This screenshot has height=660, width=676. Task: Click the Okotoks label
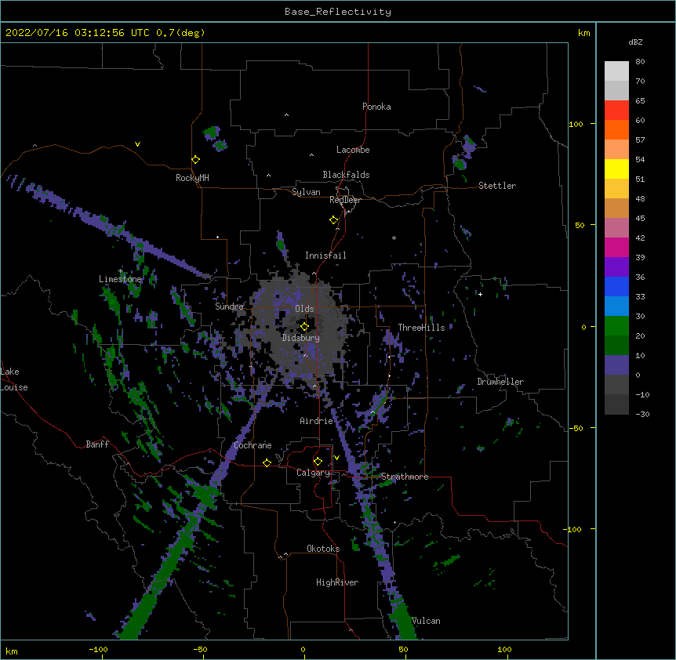[323, 549]
